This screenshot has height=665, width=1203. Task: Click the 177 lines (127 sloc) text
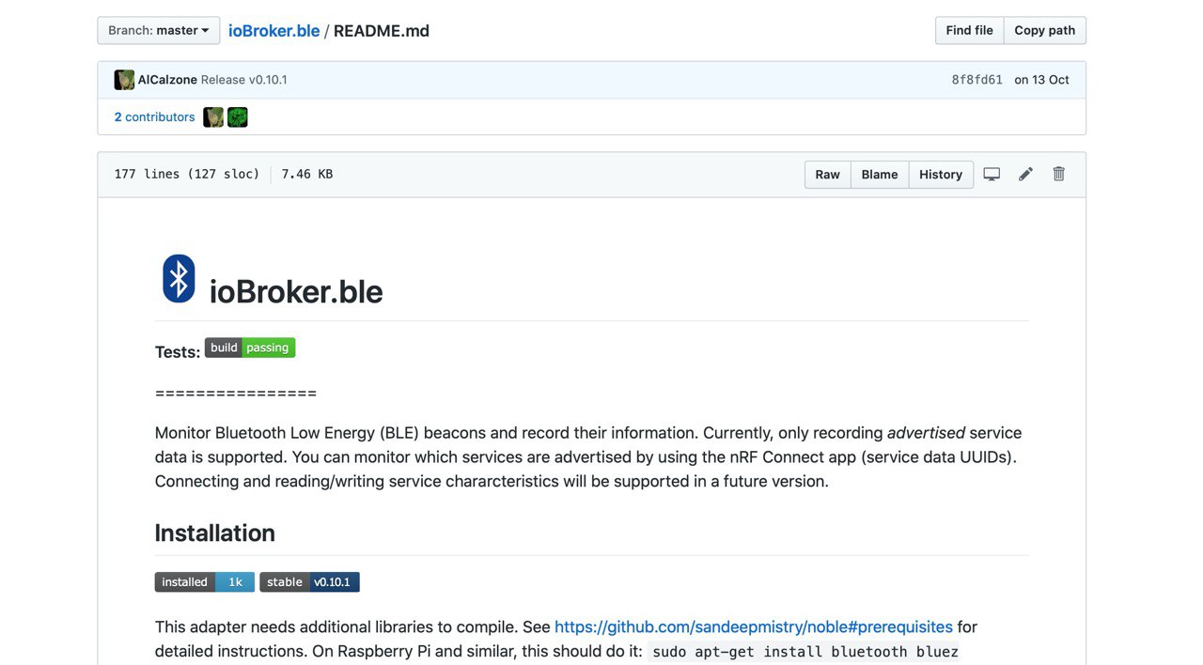(187, 175)
